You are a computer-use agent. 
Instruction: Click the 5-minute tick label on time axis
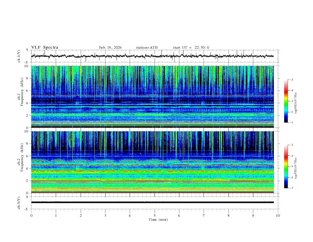pyautogui.click(x=155, y=216)
